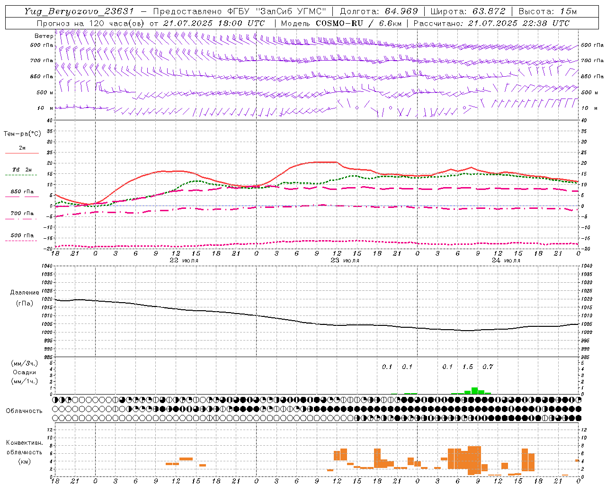Click the Ветер panel label

[x=44, y=36]
